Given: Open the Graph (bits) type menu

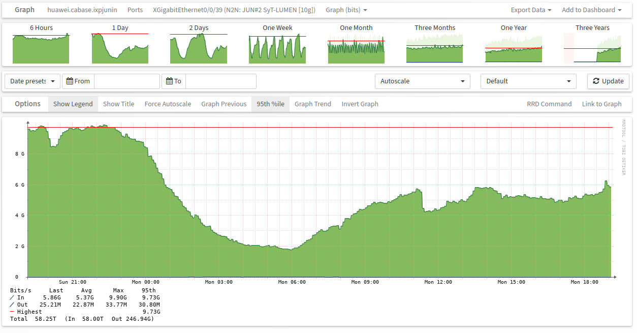Looking at the screenshot, I should pyautogui.click(x=346, y=10).
